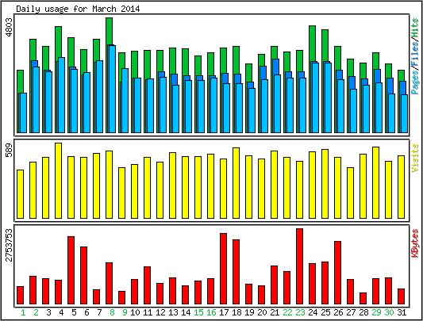Image resolution: width=423 pixels, height=321 pixels.
Task: Click the 589 visits axis value
Action: coord(9,151)
